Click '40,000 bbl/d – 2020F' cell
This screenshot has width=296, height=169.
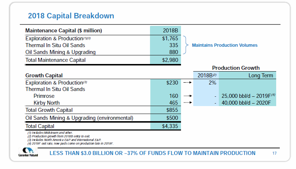pyautogui.click(x=246, y=103)
